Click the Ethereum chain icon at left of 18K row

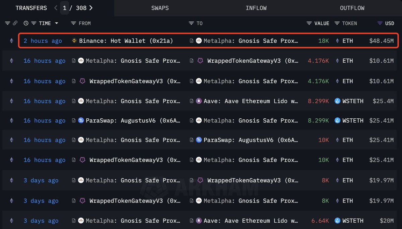click(x=11, y=41)
